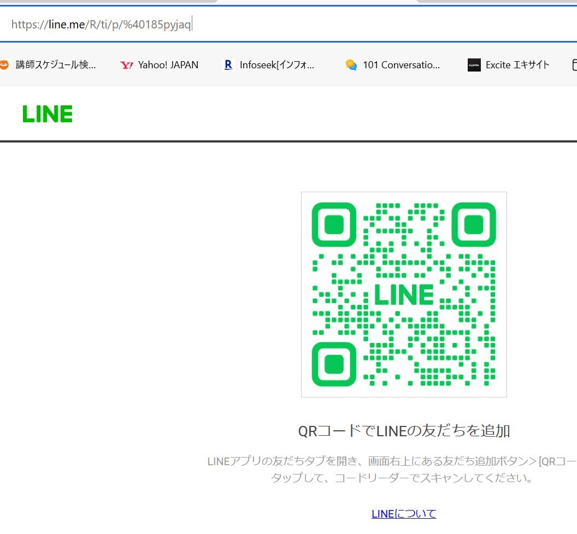Click the Yahoo! JAPAN red Y icon

(x=126, y=65)
